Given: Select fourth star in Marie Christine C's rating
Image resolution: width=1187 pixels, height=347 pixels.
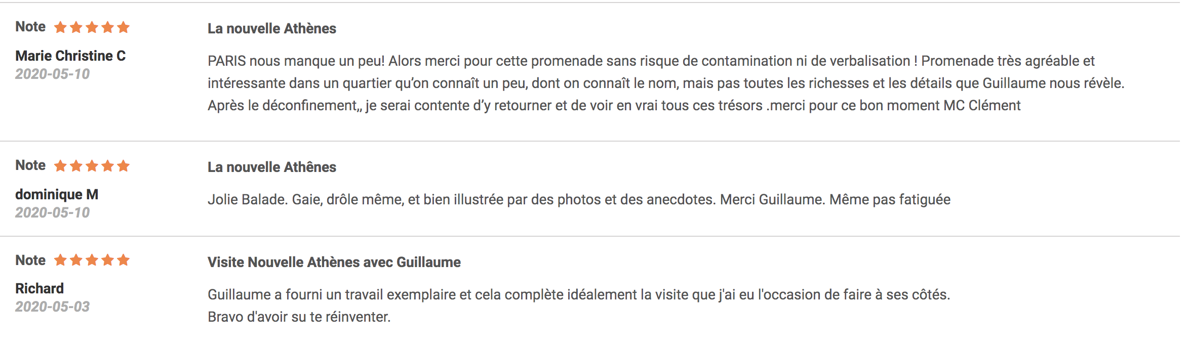Looking at the screenshot, I should click(108, 27).
